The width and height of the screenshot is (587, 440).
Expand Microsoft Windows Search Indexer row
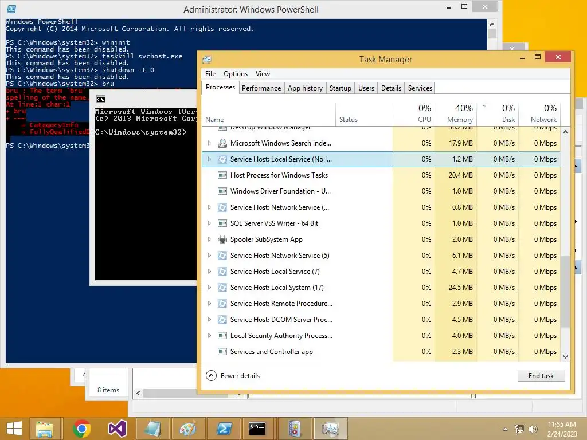point(209,143)
